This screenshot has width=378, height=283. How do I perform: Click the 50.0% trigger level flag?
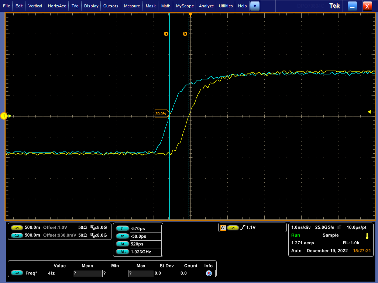click(x=162, y=113)
